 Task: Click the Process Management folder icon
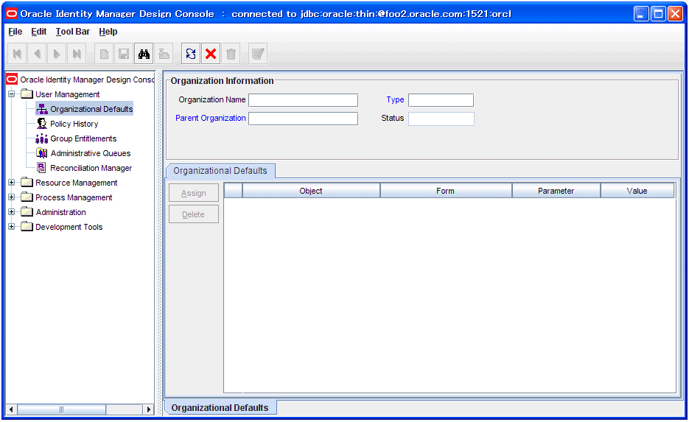(27, 197)
